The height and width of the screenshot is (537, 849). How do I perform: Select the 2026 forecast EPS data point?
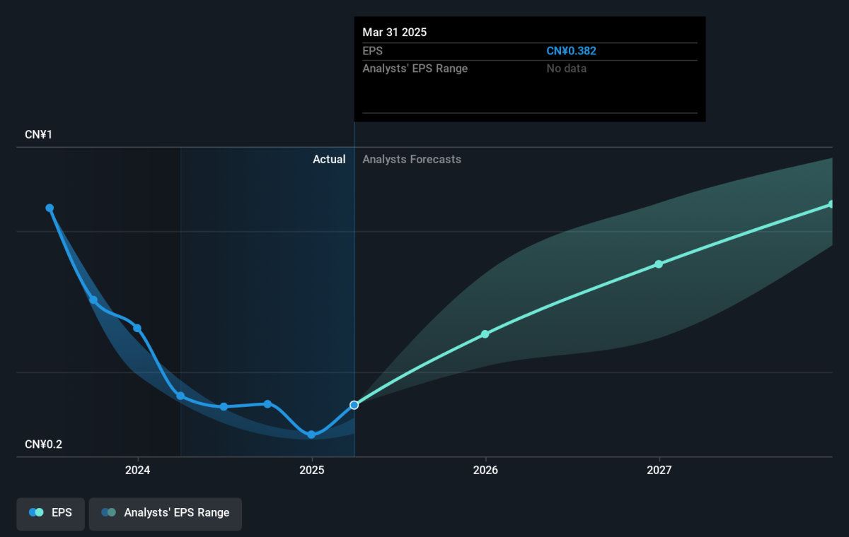point(485,334)
